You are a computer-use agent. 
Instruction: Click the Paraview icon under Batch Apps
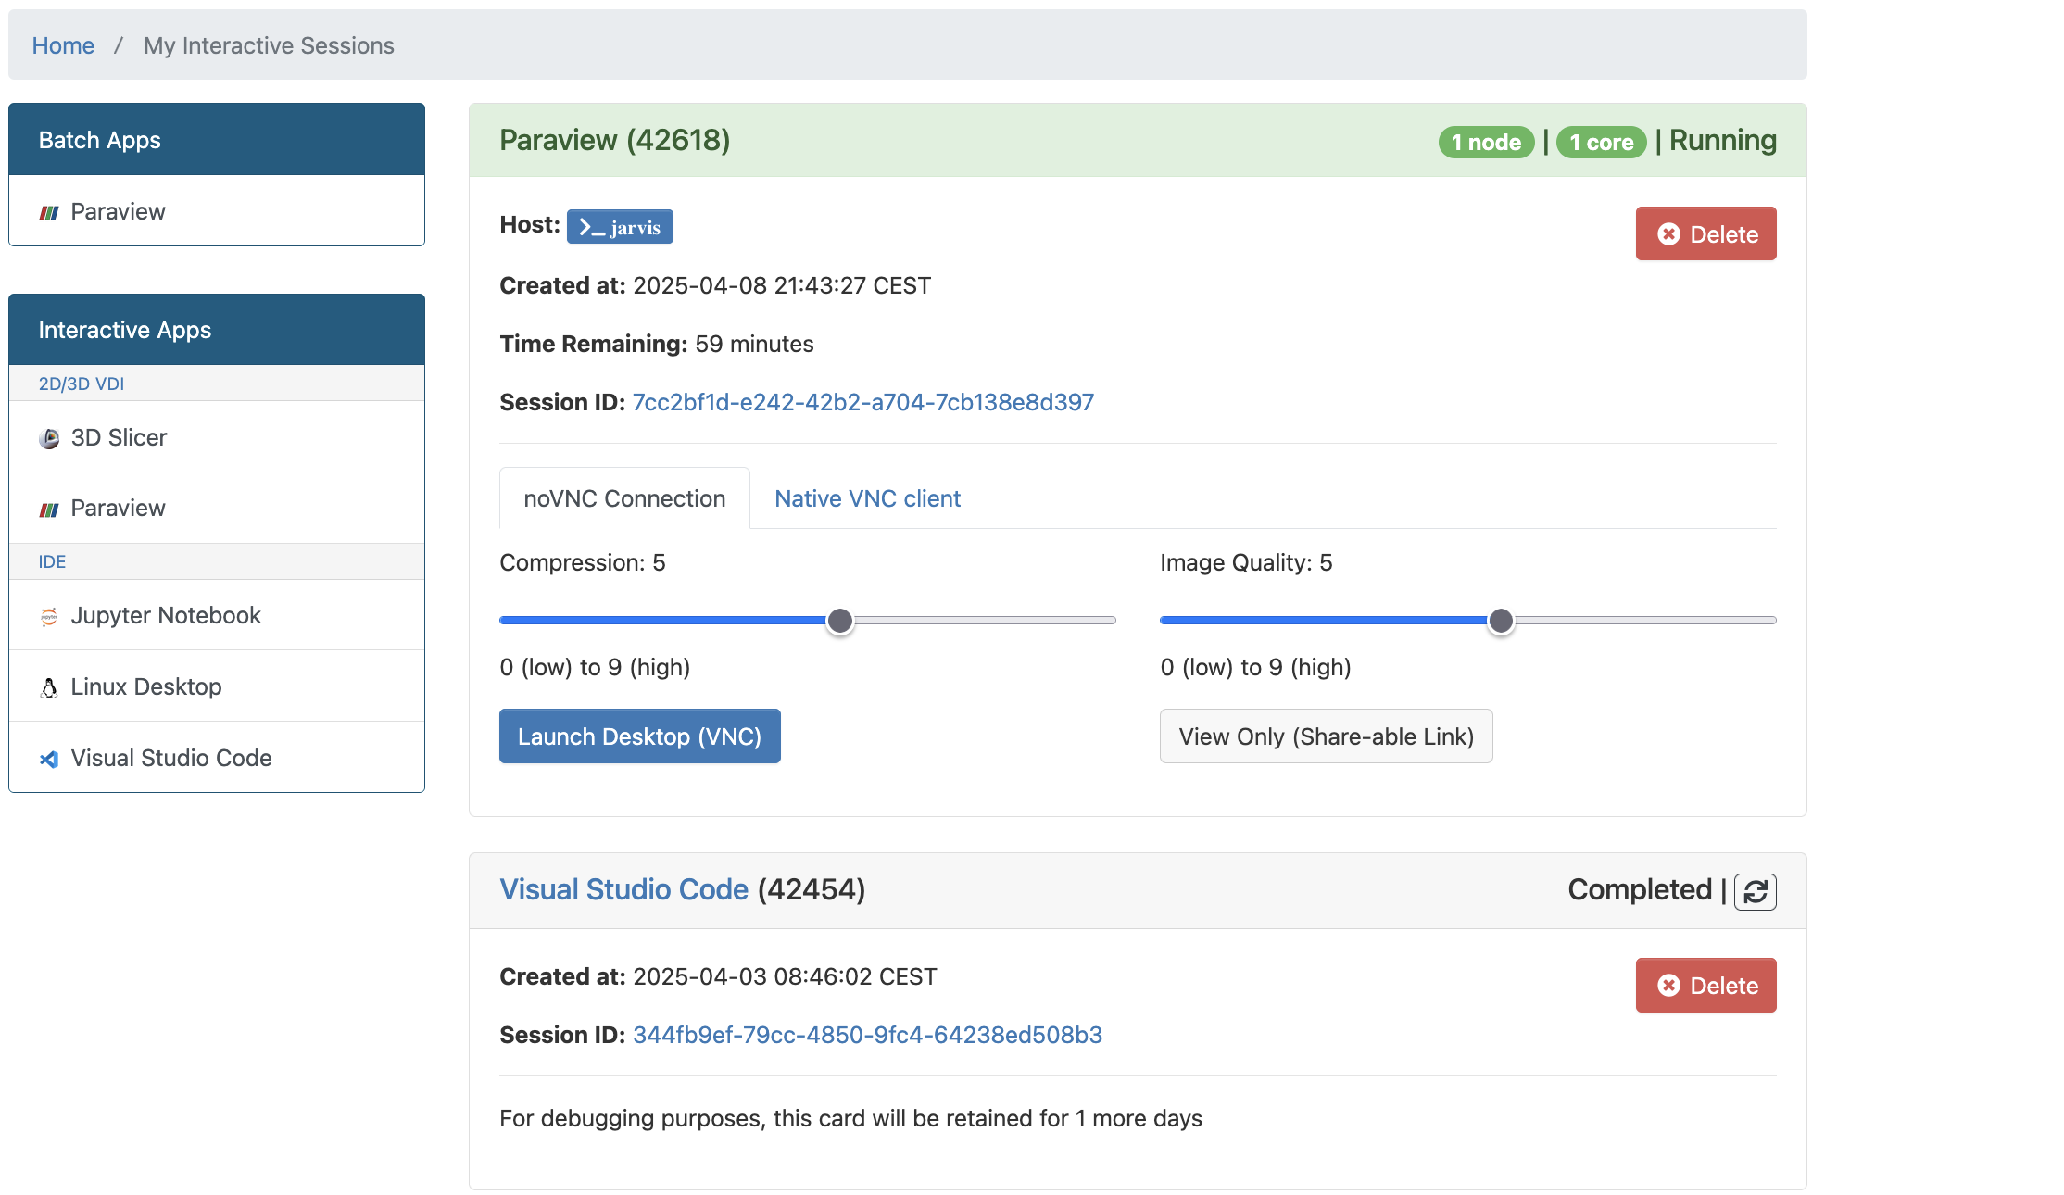[x=49, y=212]
